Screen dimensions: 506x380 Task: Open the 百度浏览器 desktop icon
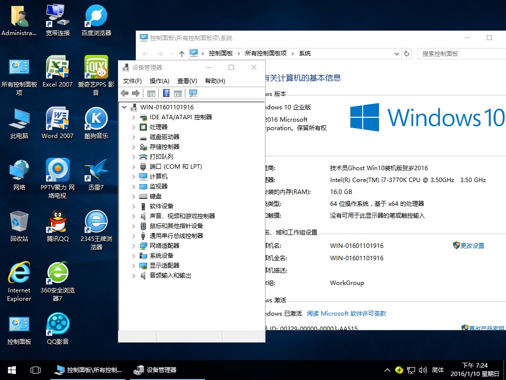(x=96, y=21)
